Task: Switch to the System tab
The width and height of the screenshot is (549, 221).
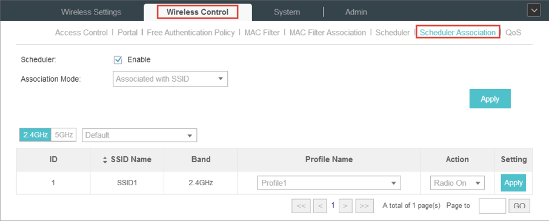Action: tap(287, 12)
